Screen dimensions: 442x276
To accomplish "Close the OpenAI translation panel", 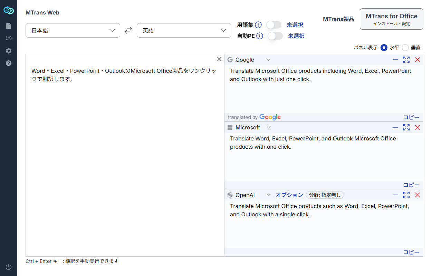I will [x=417, y=195].
